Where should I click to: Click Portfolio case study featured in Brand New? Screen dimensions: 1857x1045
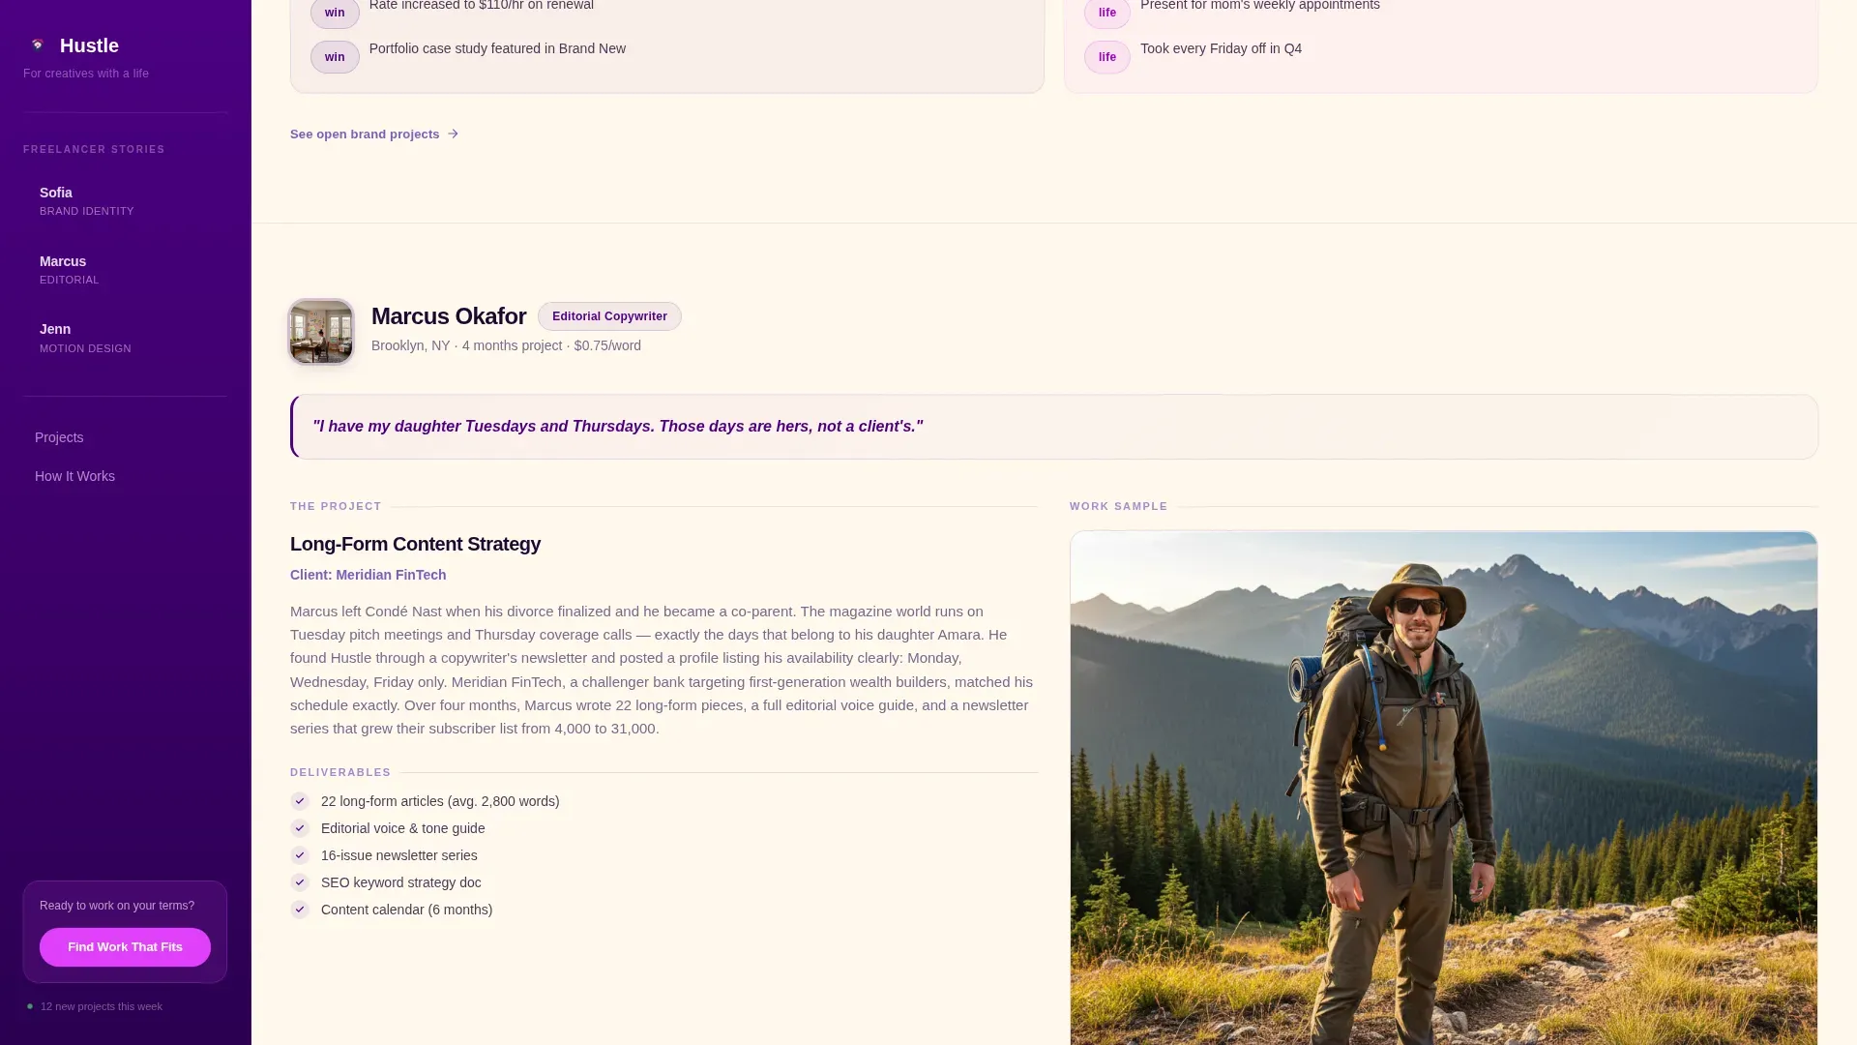click(x=497, y=48)
